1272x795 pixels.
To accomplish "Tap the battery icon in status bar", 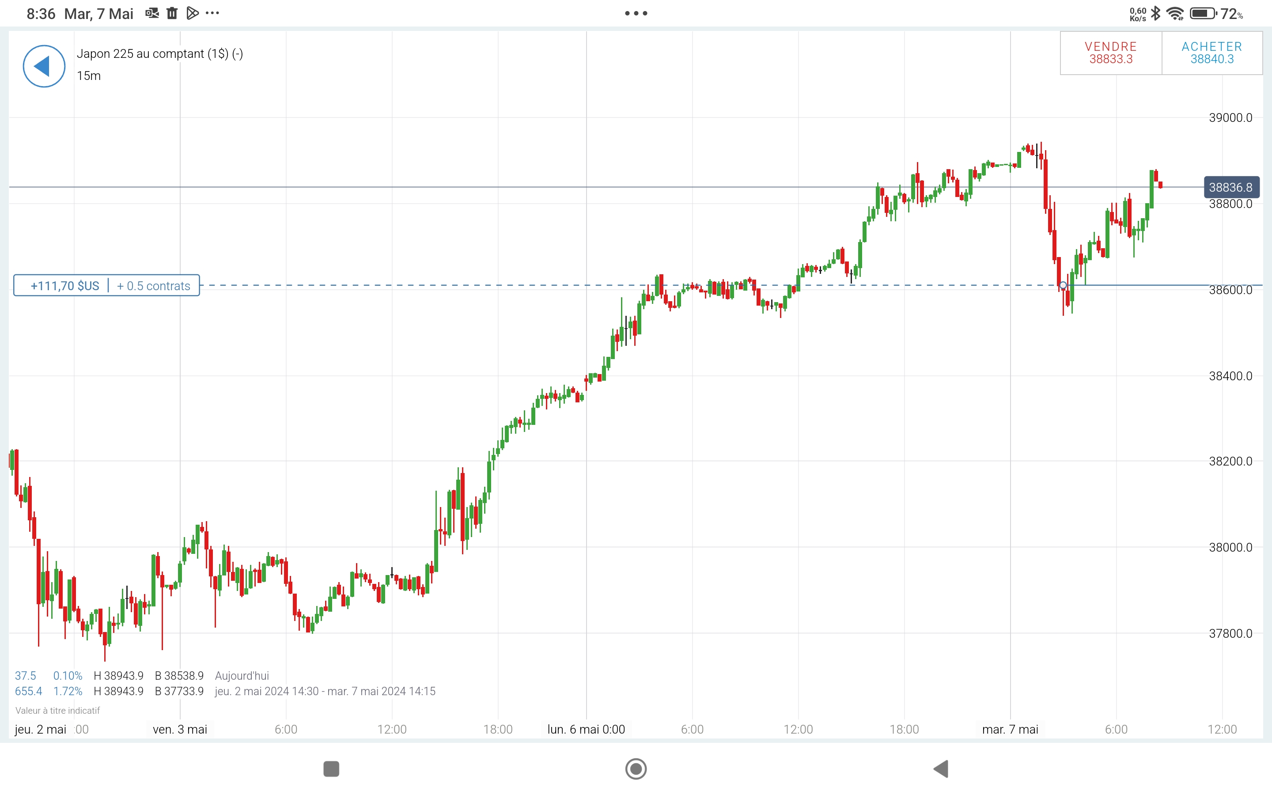I will tap(1203, 13).
